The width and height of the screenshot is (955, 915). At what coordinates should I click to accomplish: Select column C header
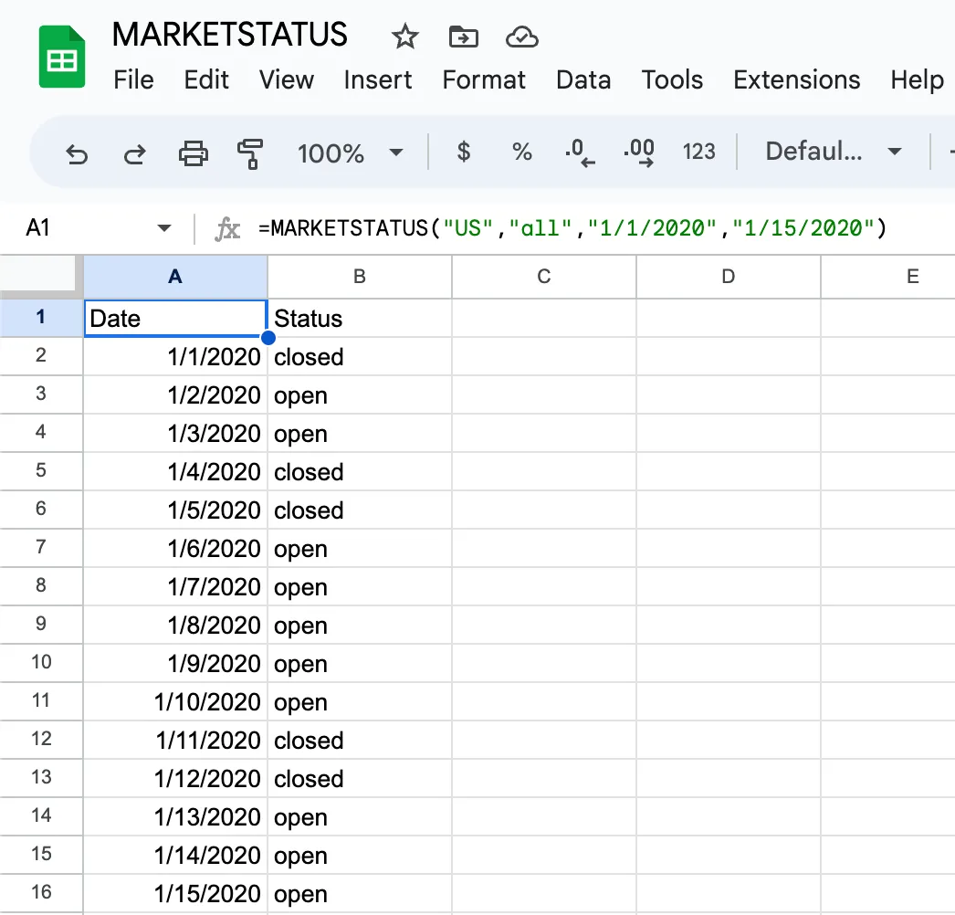(544, 277)
